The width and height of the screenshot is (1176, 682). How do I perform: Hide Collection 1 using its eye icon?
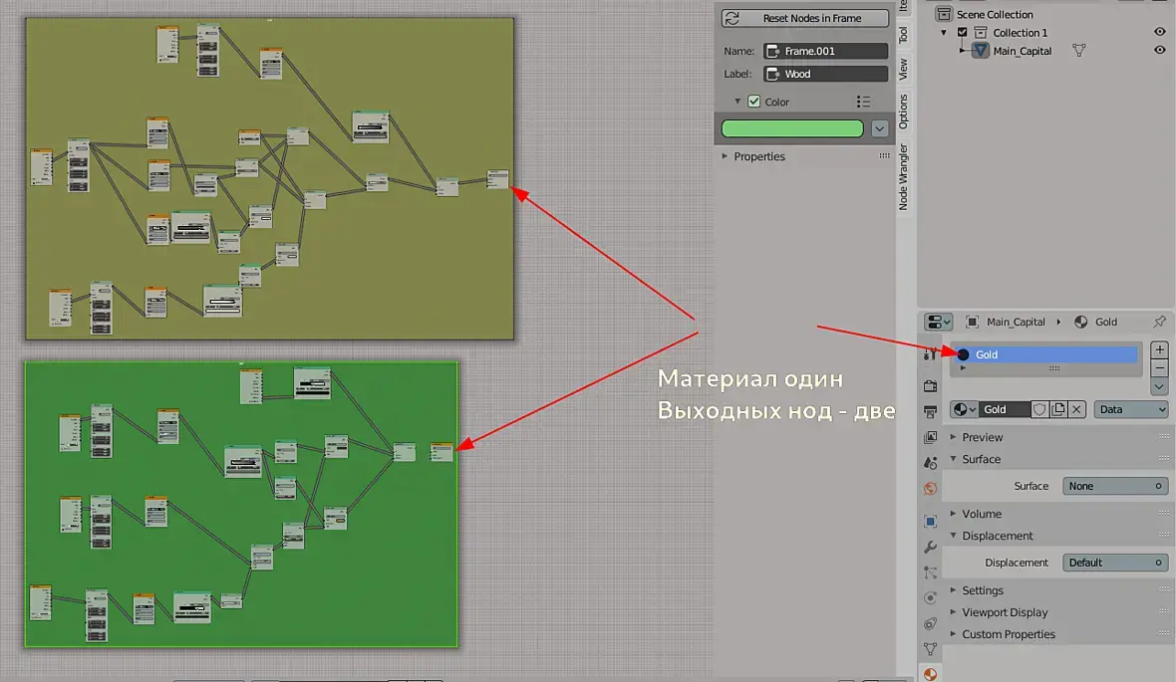coord(1159,32)
